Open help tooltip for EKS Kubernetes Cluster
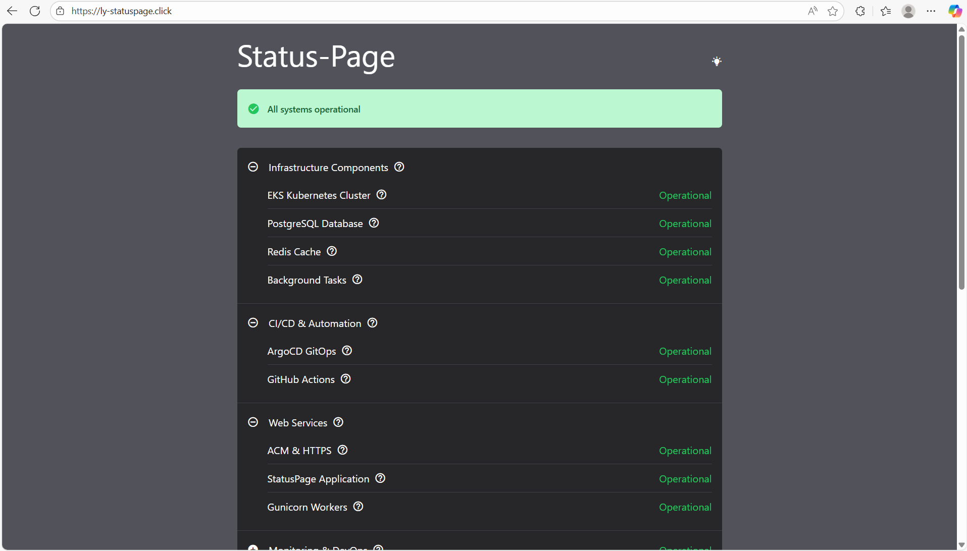 pos(381,194)
